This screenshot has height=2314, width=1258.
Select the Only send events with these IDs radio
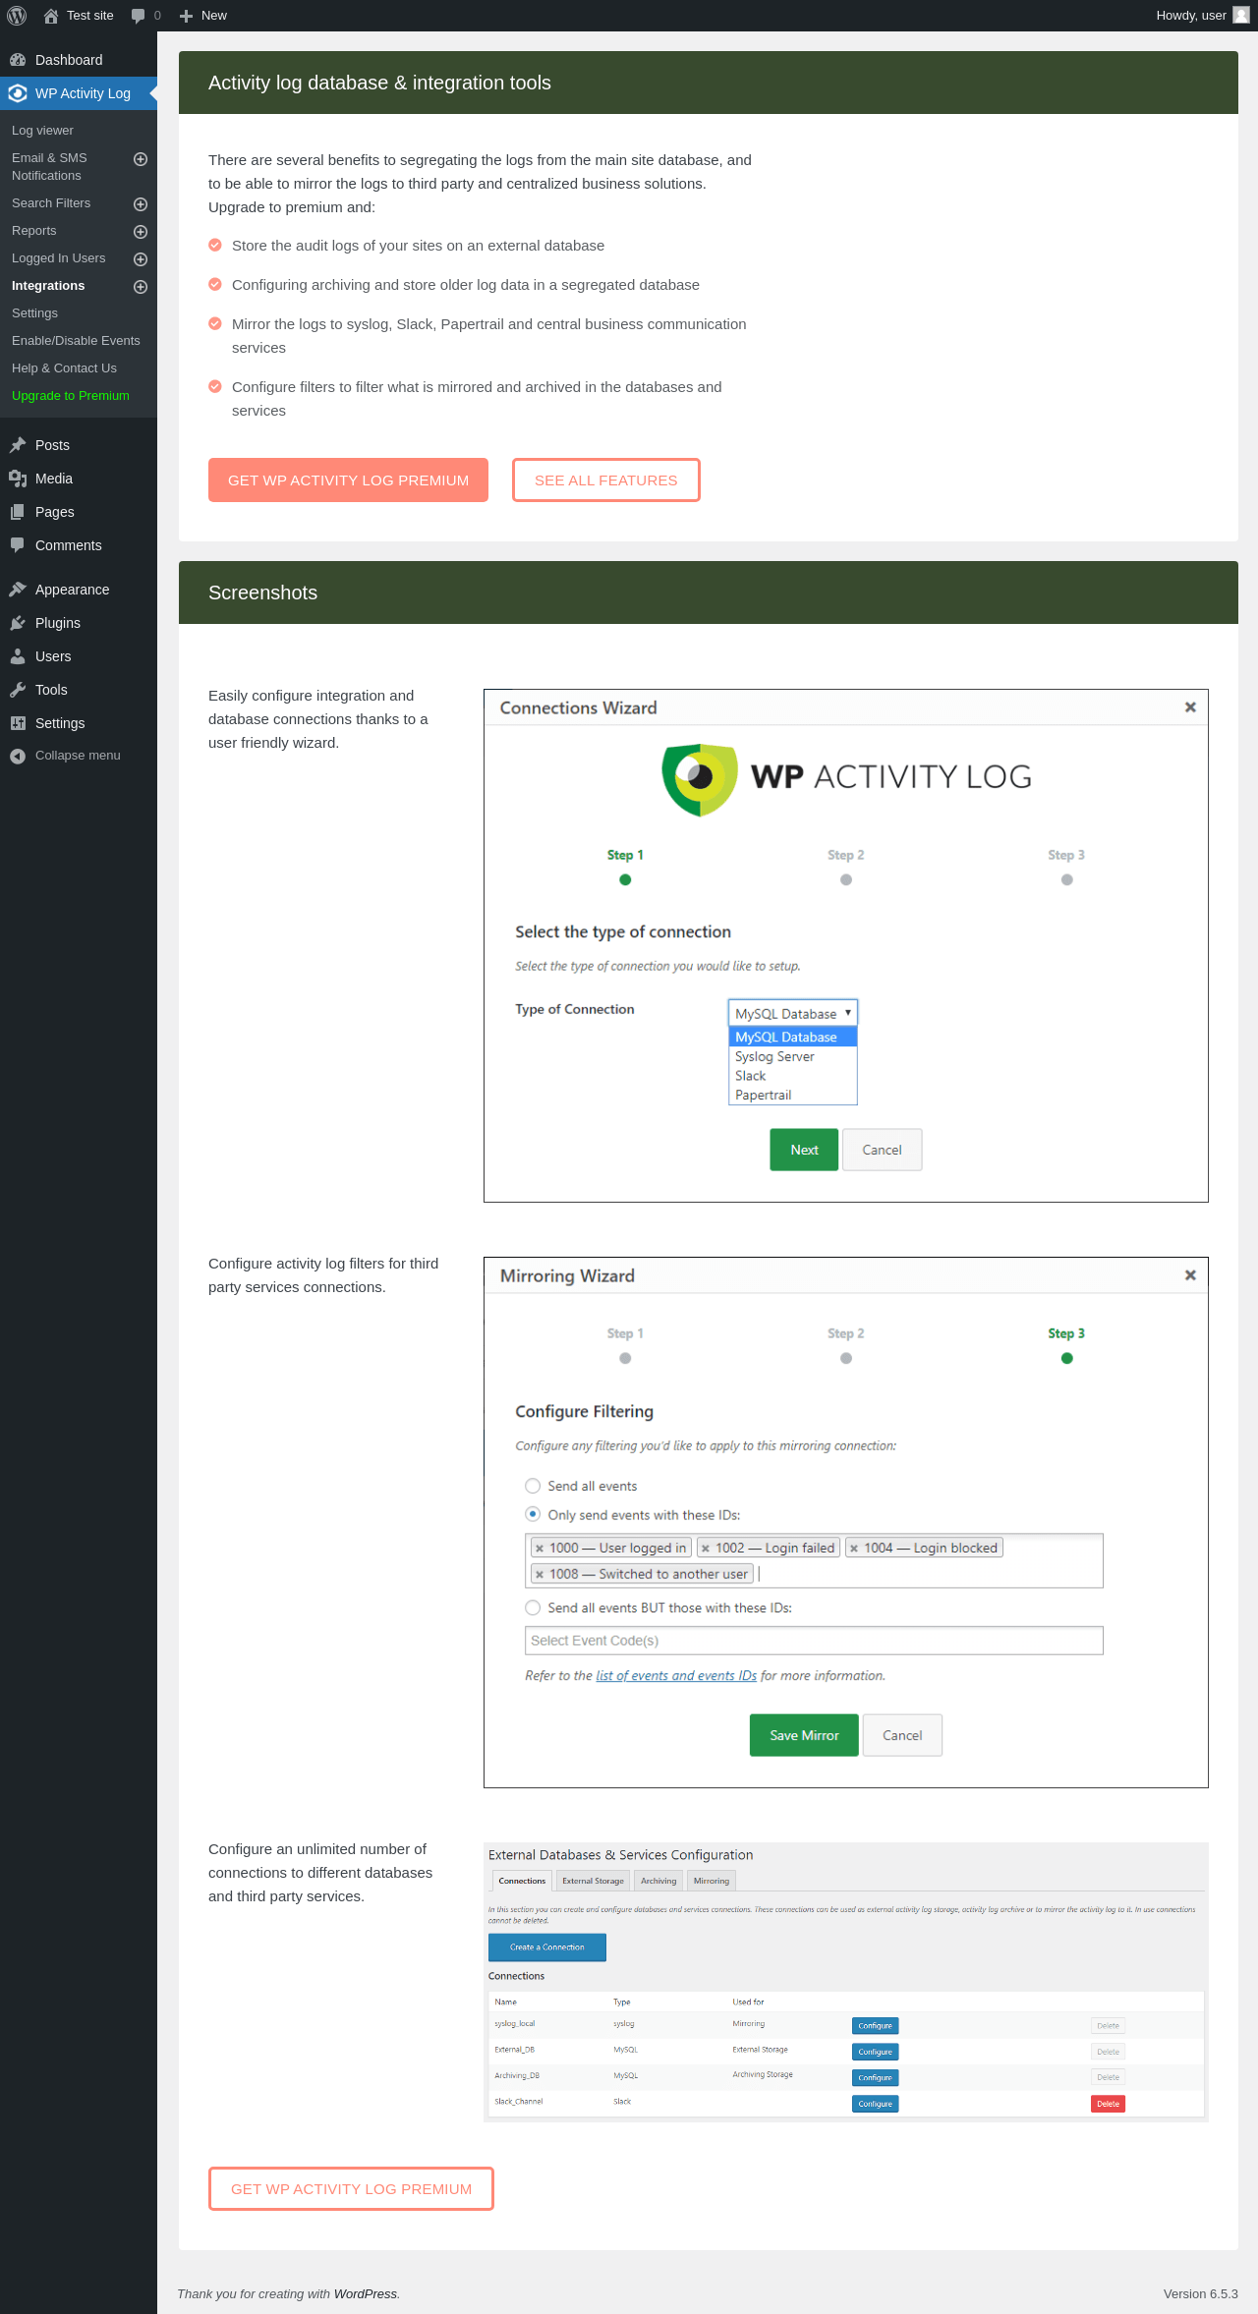click(533, 1514)
